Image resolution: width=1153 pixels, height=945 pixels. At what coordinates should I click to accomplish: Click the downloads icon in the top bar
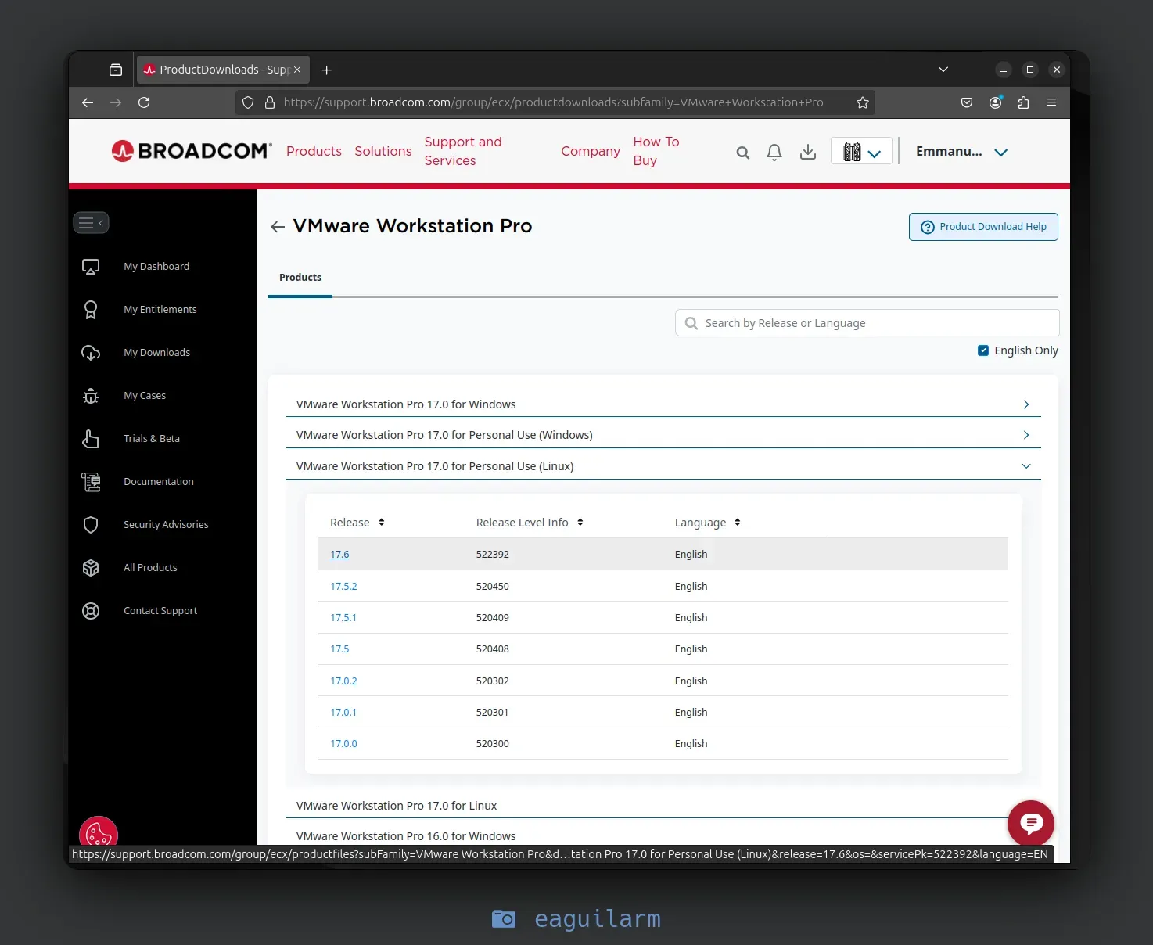pyautogui.click(x=808, y=152)
